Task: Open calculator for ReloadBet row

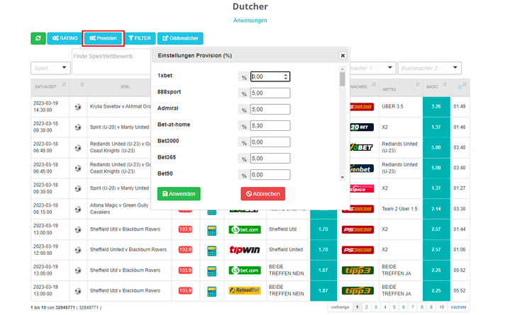Action: [x=212, y=292]
